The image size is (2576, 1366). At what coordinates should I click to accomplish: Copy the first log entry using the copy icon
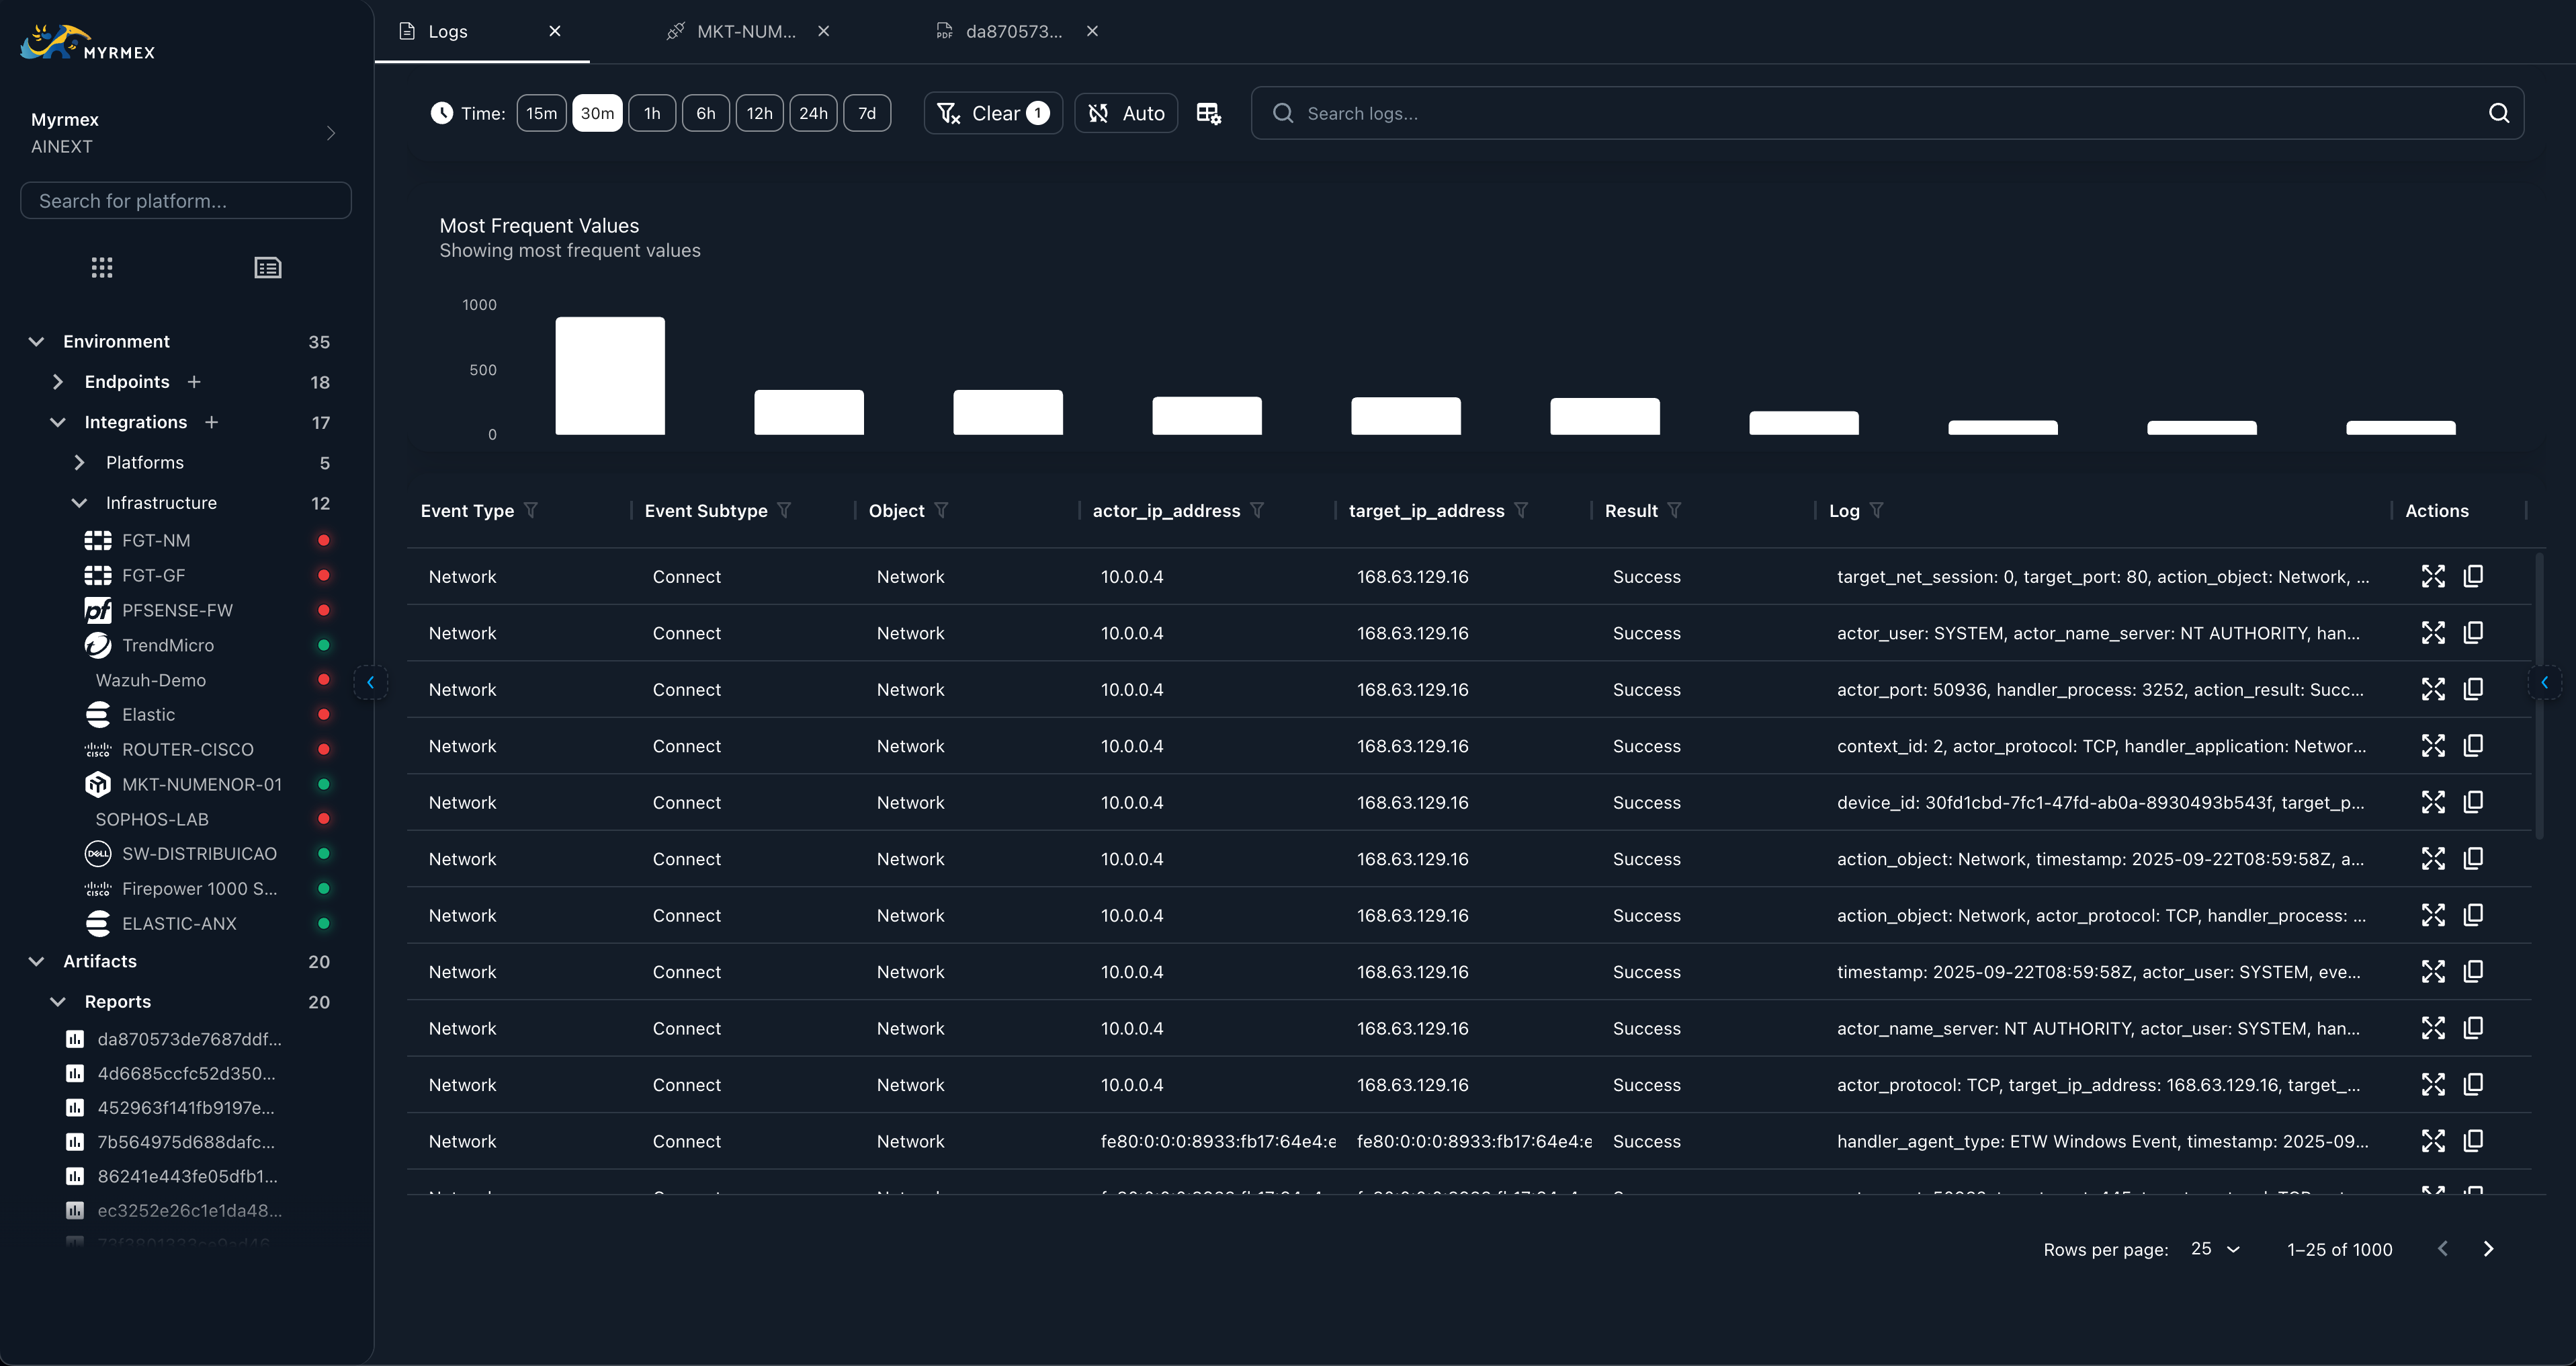(2474, 576)
